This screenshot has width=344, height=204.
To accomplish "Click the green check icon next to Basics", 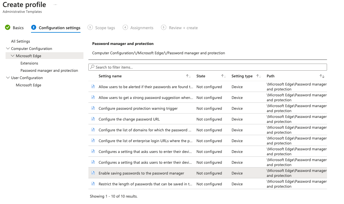I will tap(8, 27).
